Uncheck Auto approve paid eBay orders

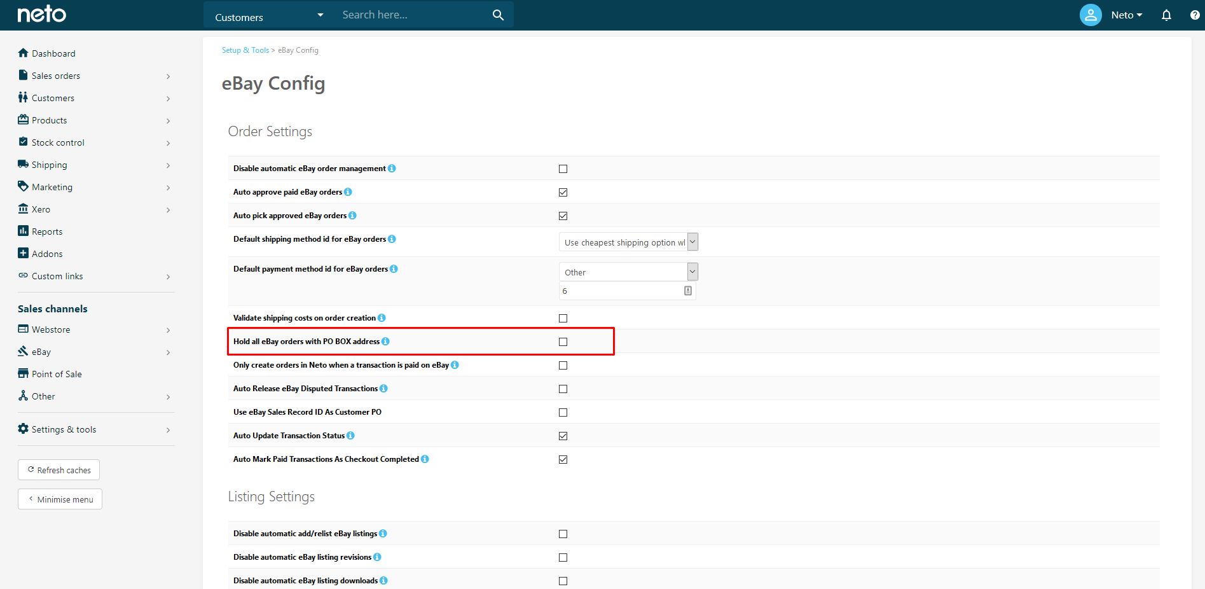[563, 192]
